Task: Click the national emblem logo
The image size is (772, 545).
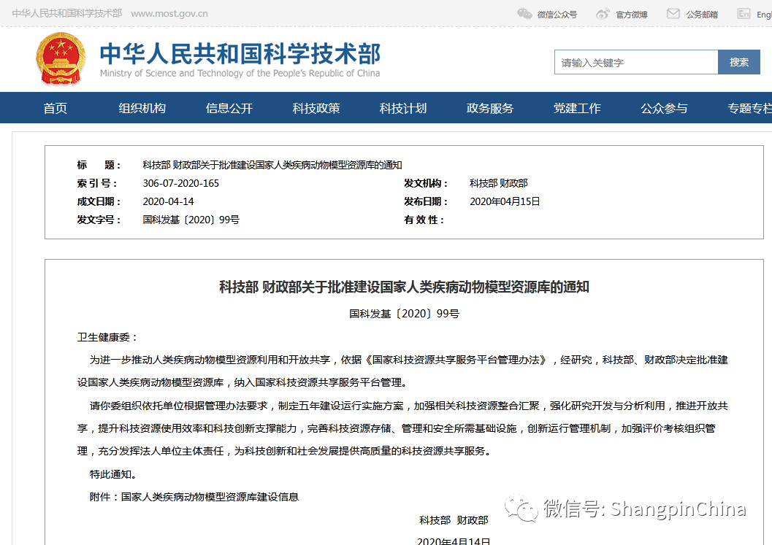Action: pyautogui.click(x=60, y=60)
